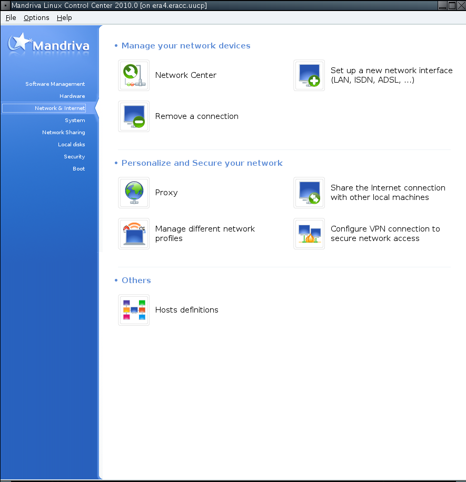Click the Remove a connection icon
This screenshot has width=466, height=482.
click(x=134, y=116)
